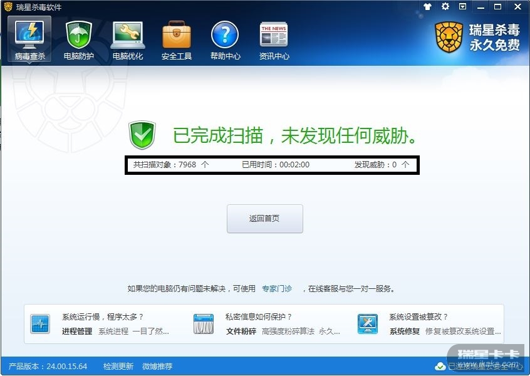Click the product version 24.00.15.64 text

click(48, 366)
